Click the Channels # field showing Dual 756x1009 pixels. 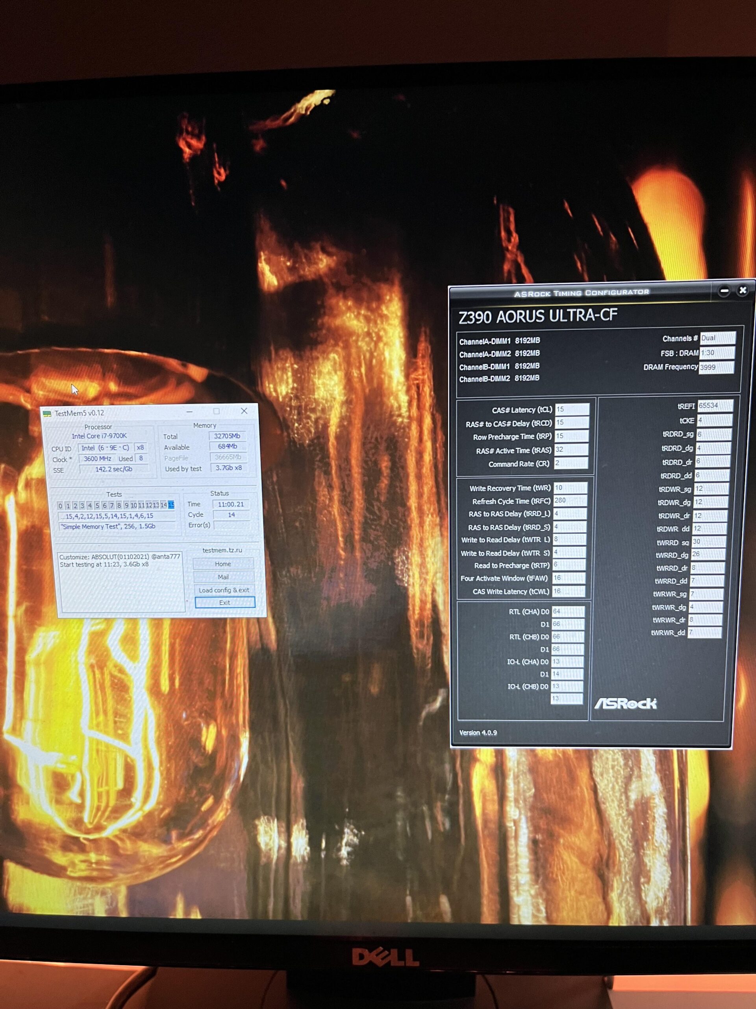coord(717,338)
